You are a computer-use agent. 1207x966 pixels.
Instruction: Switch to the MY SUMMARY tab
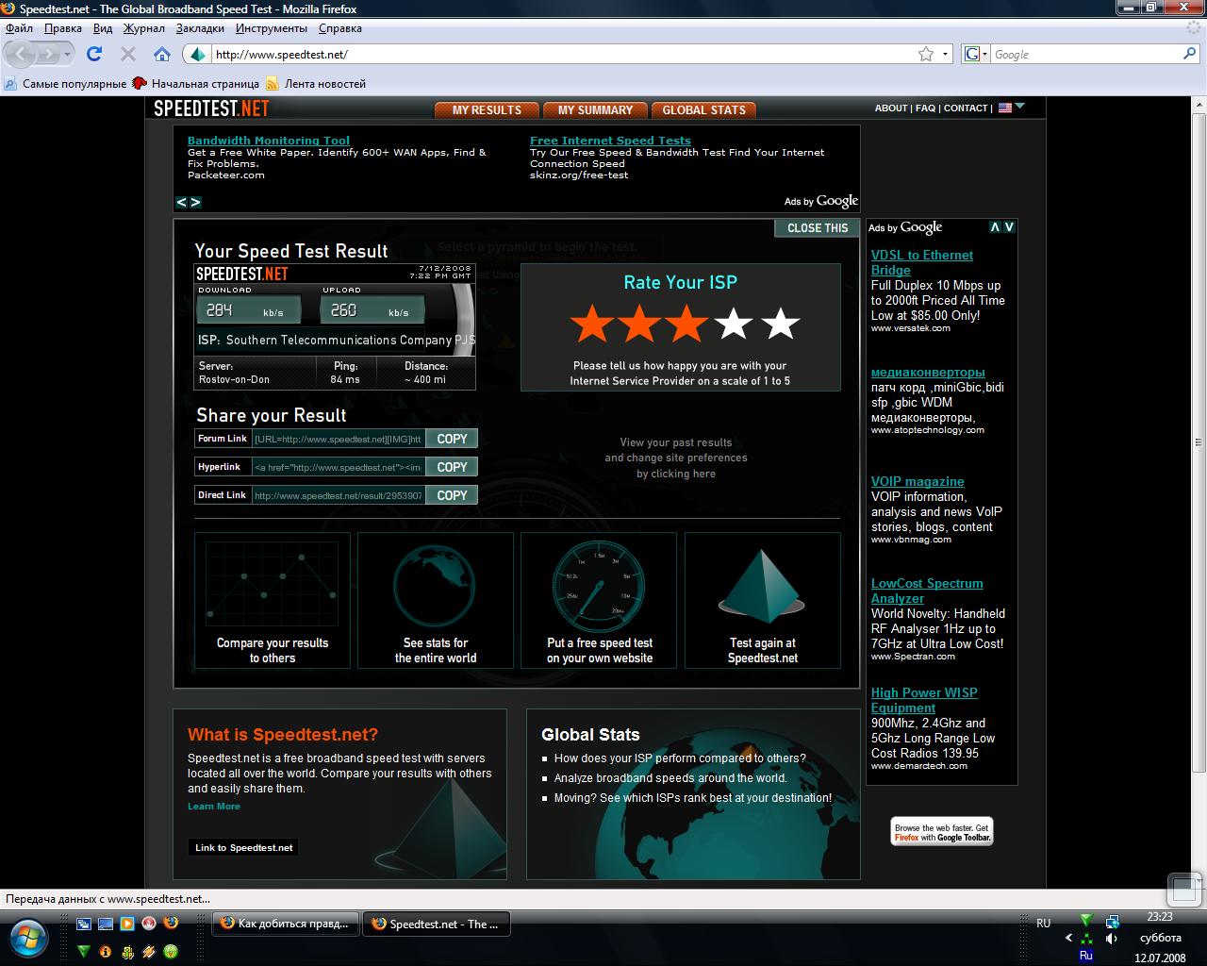[x=595, y=110]
